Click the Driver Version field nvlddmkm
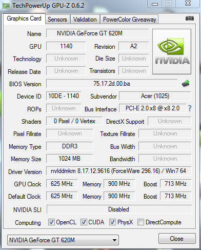The image size is (201, 250). click(119, 171)
